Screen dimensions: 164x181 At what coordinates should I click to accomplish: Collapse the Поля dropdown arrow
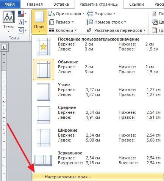(39, 31)
